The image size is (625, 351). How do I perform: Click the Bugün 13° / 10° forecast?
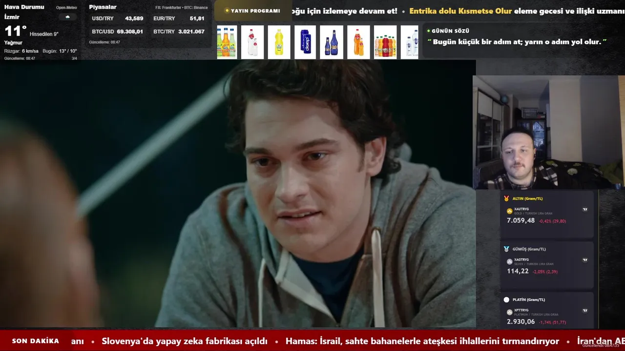[60, 51]
